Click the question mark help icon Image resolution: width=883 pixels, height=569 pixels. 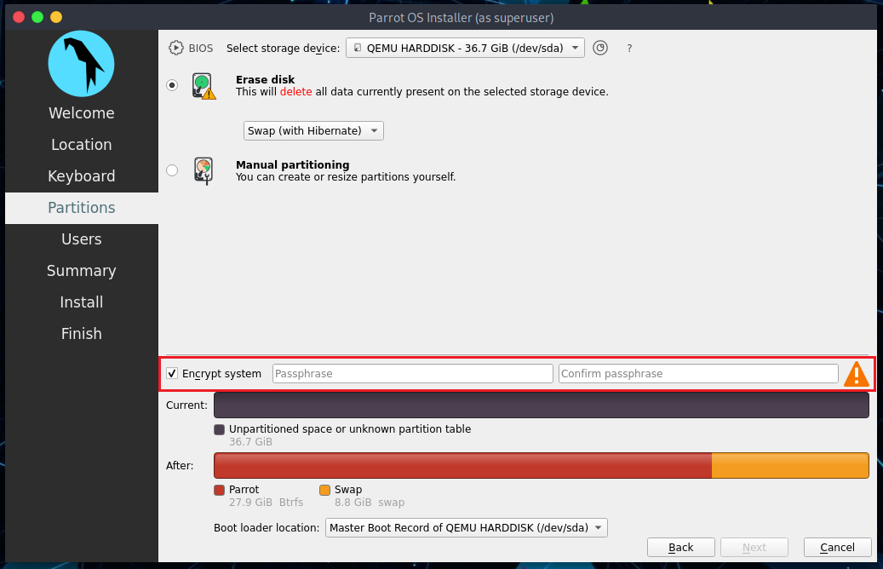pyautogui.click(x=629, y=49)
